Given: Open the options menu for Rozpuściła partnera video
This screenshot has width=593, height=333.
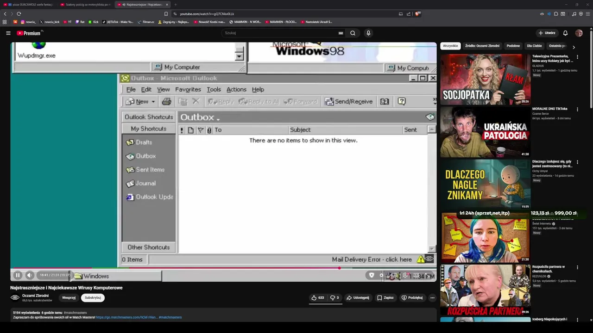Looking at the screenshot, I should (577, 267).
